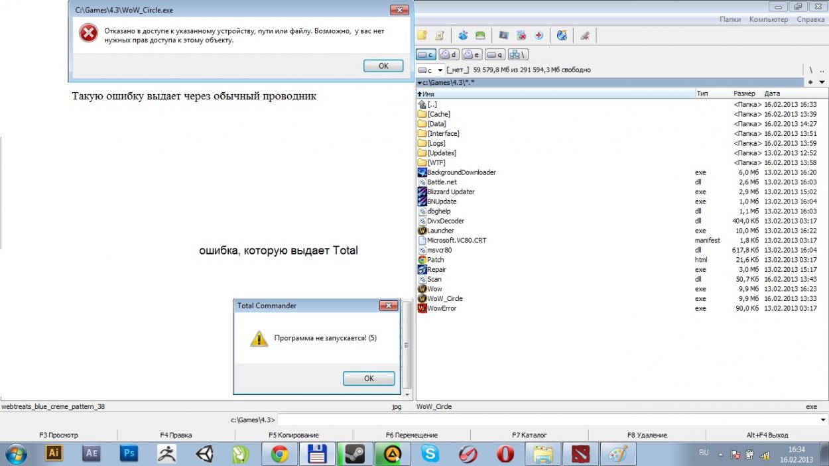Sort files by the Размер column
This screenshot has width=829, height=466.
744,93
